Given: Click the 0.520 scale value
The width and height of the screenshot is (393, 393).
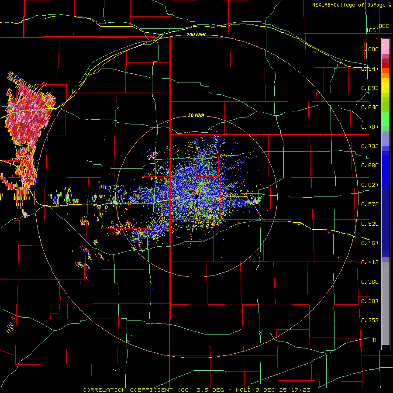Looking at the screenshot, I should (x=370, y=224).
